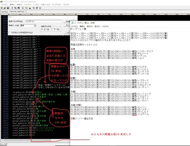190x146 pixels.
Task: Click code line otomo_makeslot.60=2
Action: point(27,99)
